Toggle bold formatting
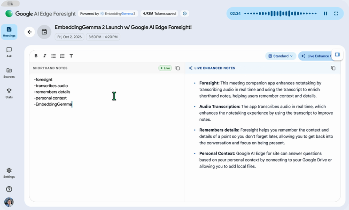Viewport: 349px width, 210px height. click(x=36, y=56)
